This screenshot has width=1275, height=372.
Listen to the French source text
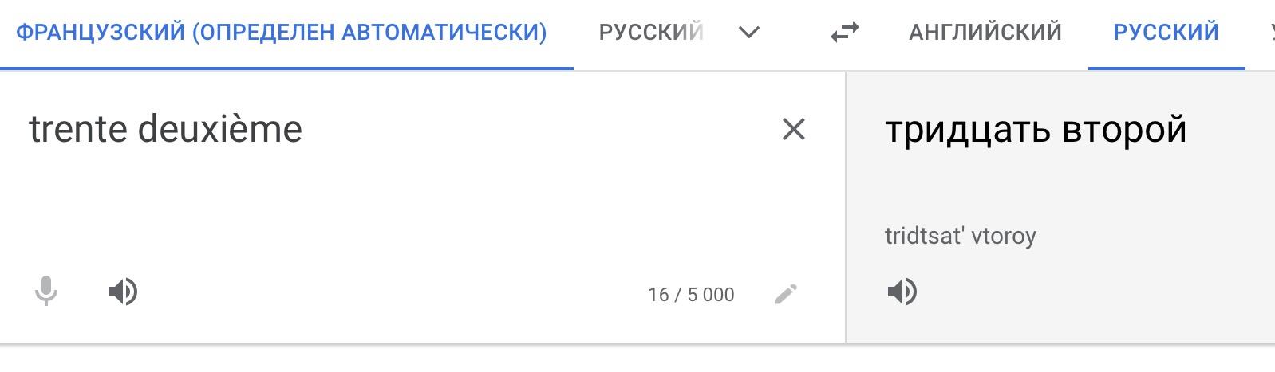[123, 292]
